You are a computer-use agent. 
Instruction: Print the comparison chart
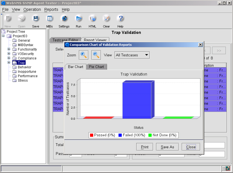[x=145, y=147]
